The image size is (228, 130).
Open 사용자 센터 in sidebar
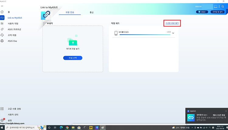[13, 115]
